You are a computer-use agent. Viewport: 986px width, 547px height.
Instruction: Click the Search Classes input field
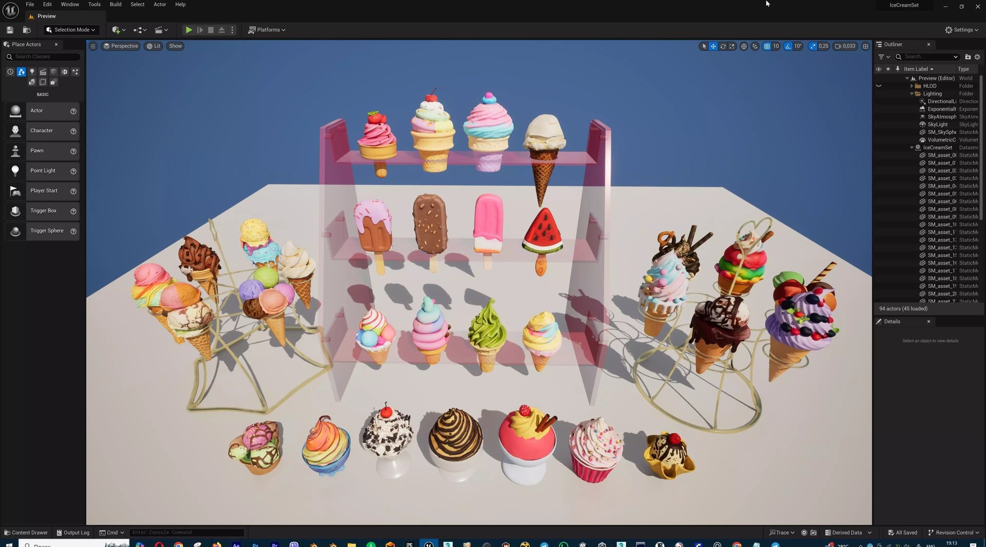(x=43, y=57)
